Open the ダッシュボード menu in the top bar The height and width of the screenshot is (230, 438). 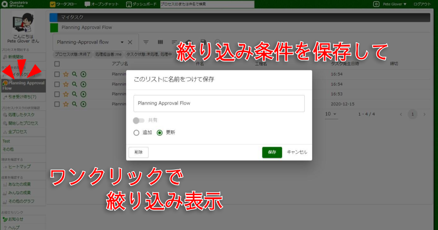click(x=142, y=4)
